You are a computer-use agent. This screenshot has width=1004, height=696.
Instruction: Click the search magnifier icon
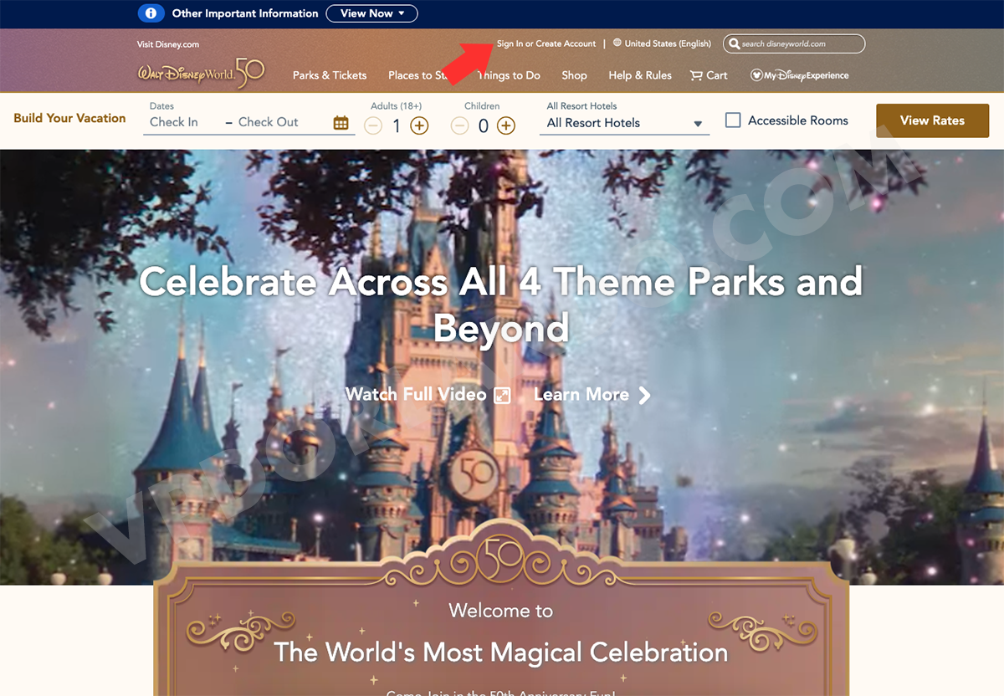point(734,43)
